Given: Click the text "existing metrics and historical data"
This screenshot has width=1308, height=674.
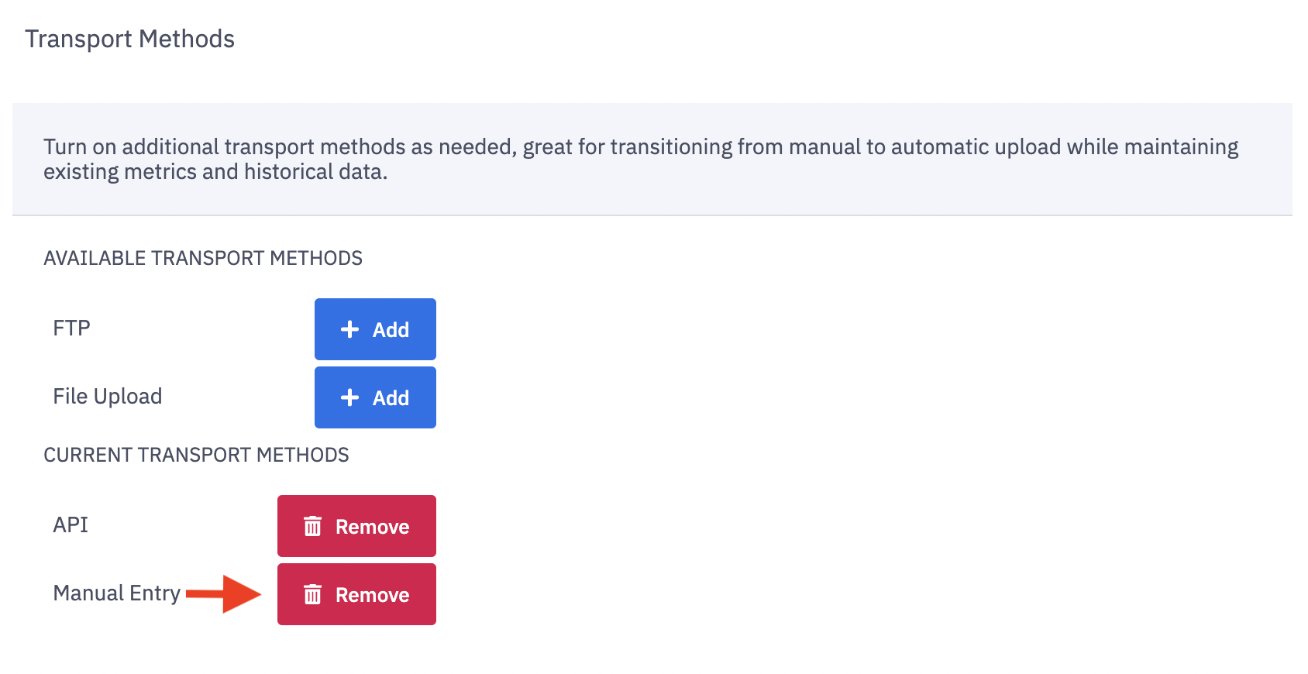Looking at the screenshot, I should tap(215, 172).
